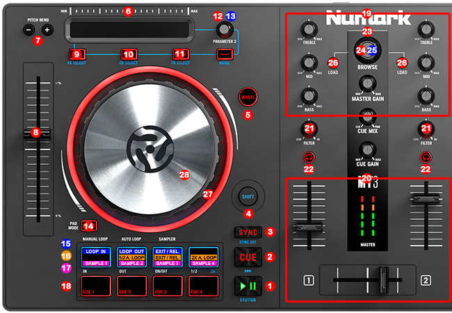Viewport: 452px width, 313px height.
Task: Push the BROWSE encoder knob
Action: point(367,50)
